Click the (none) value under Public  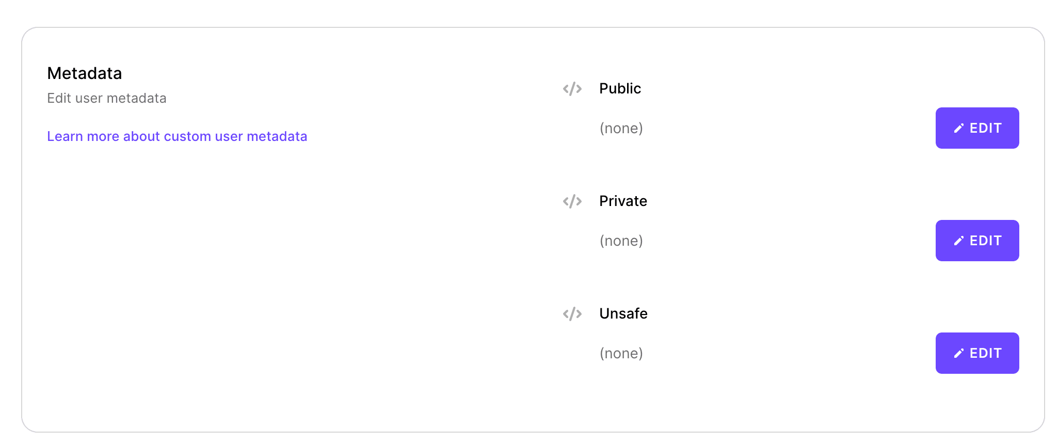621,129
